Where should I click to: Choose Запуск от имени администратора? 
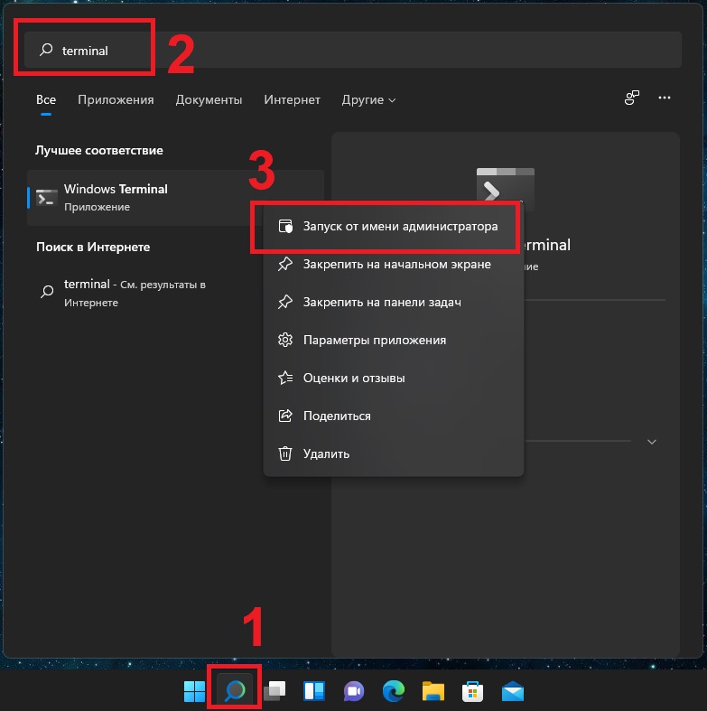pyautogui.click(x=394, y=226)
